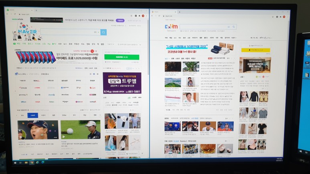Click the Daum search magnifier icon
The height and width of the screenshot is (174, 310).
click(235, 27)
